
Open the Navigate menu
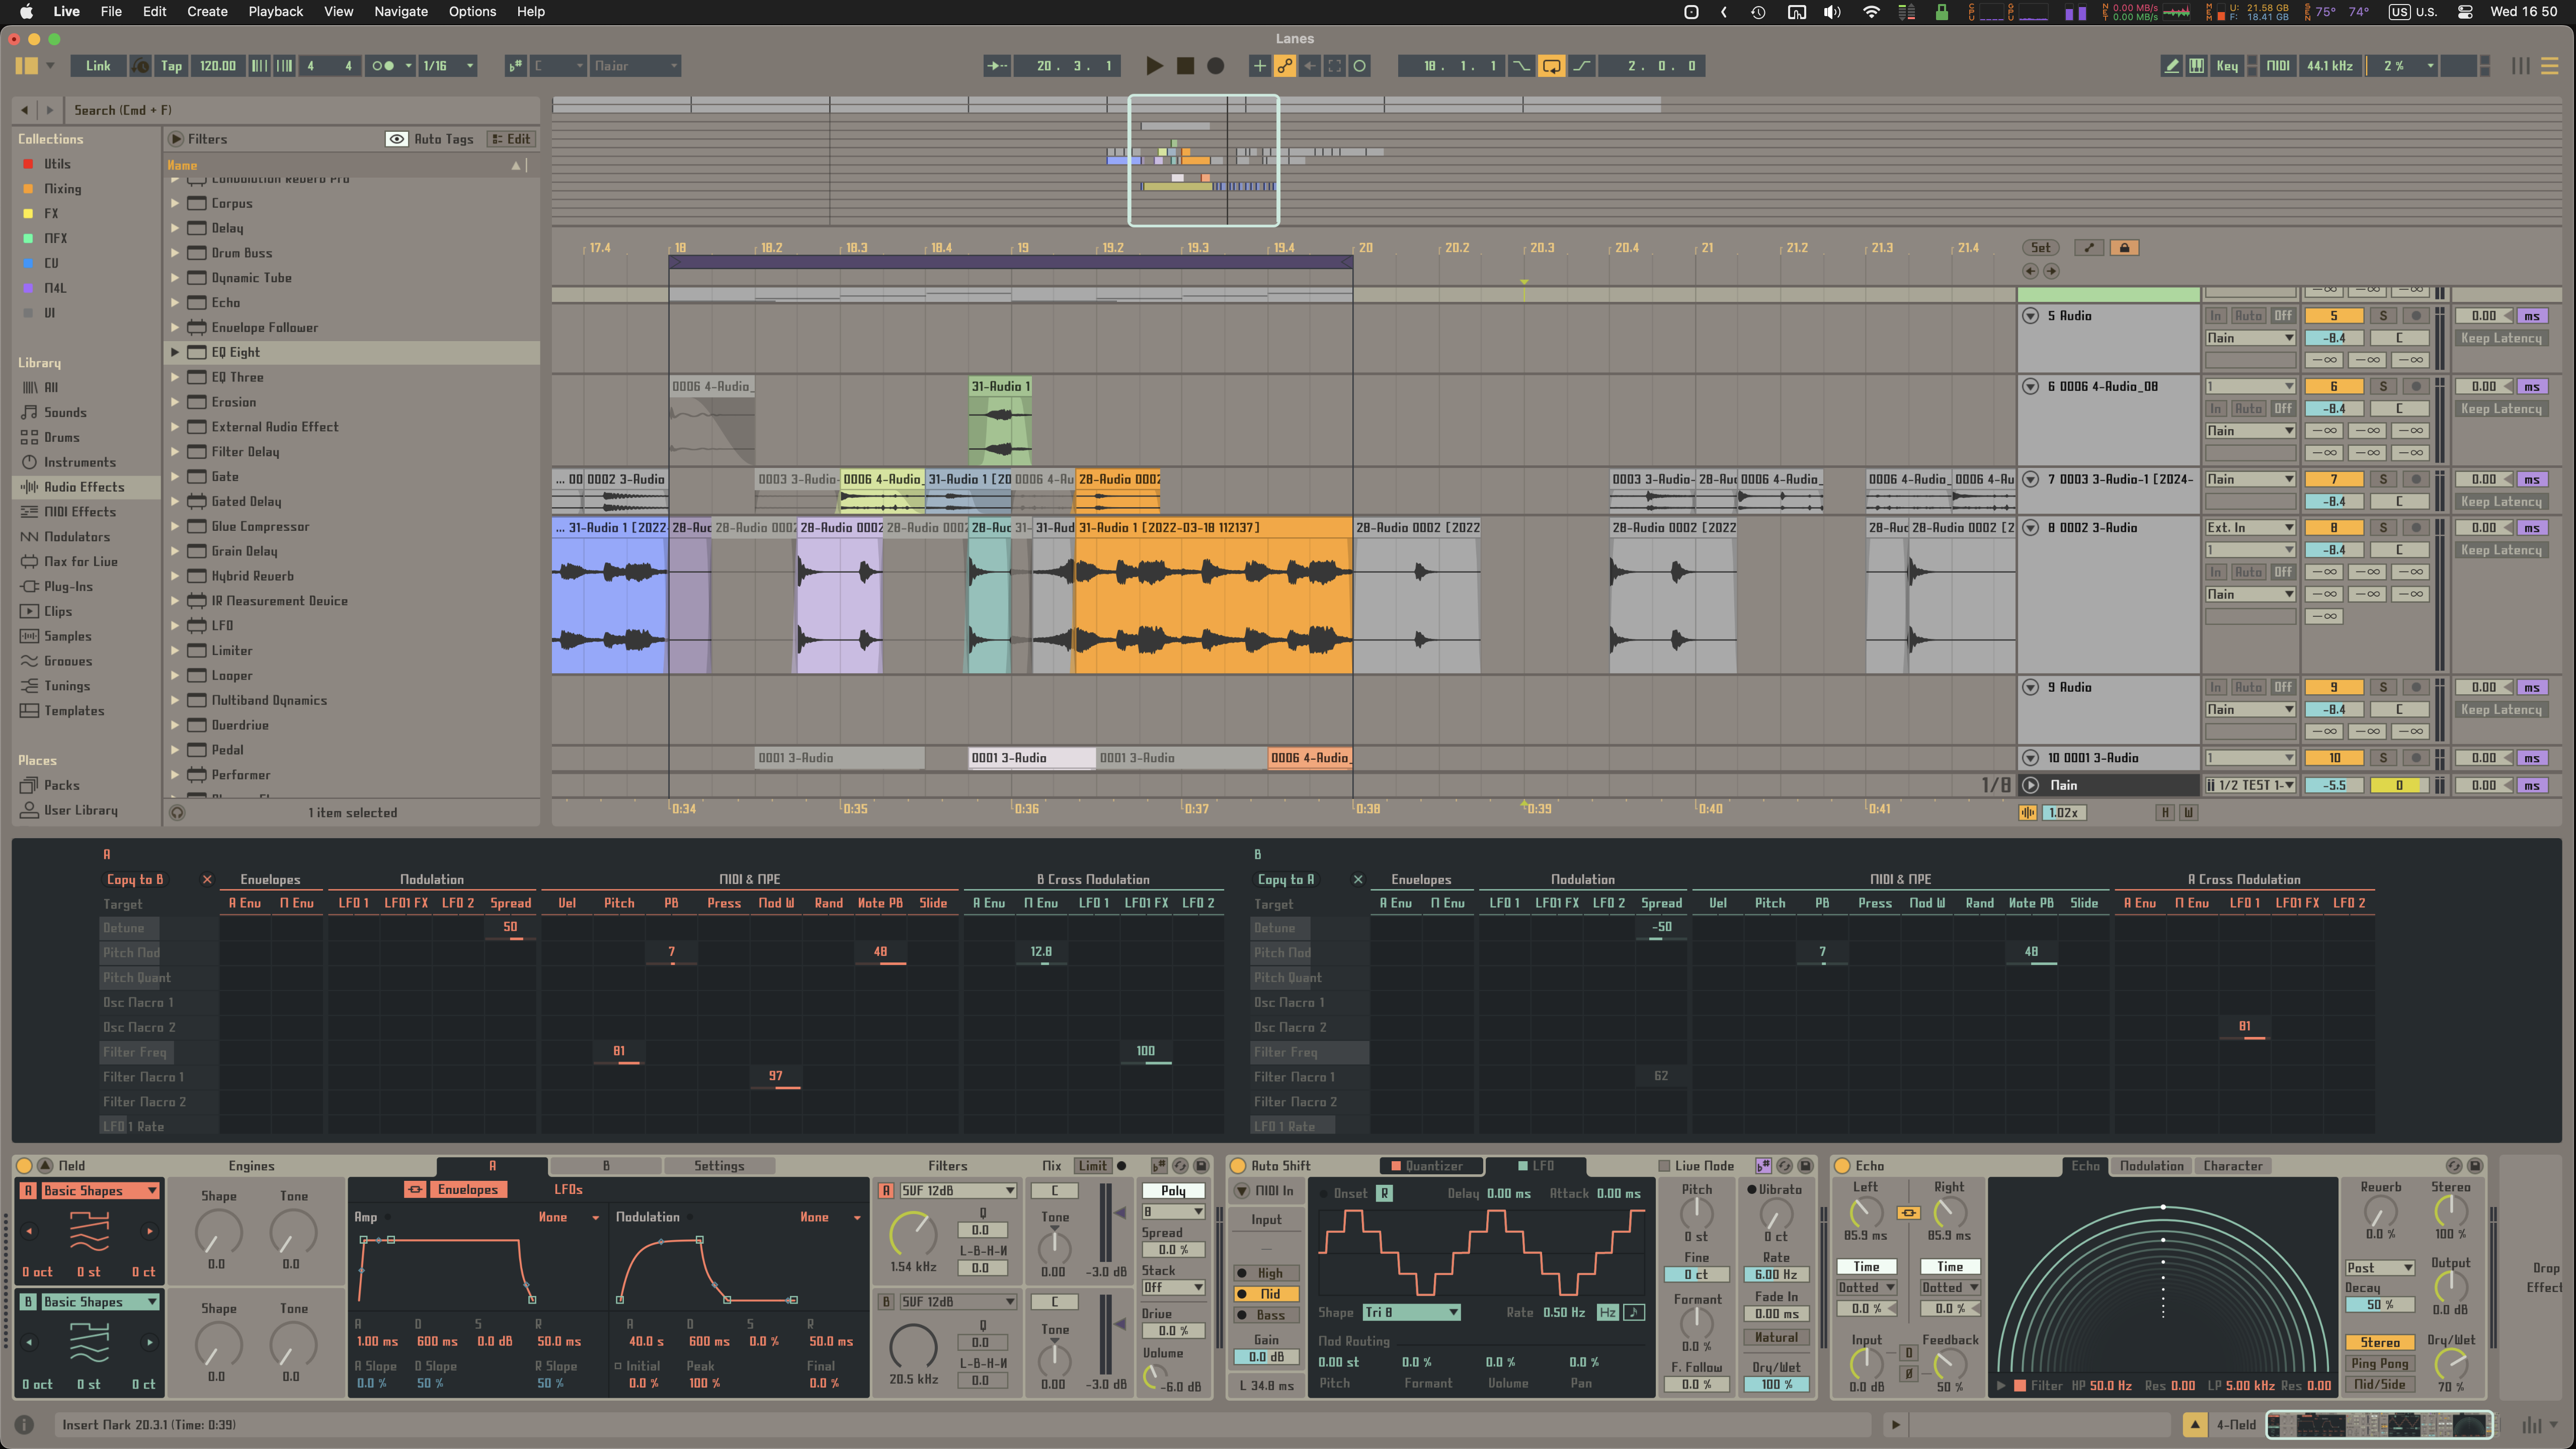[x=401, y=11]
